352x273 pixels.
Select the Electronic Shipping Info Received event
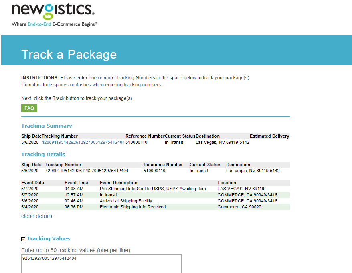tap(133, 207)
